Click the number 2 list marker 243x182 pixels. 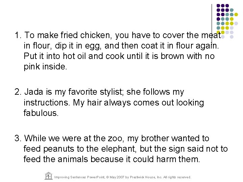(18, 92)
